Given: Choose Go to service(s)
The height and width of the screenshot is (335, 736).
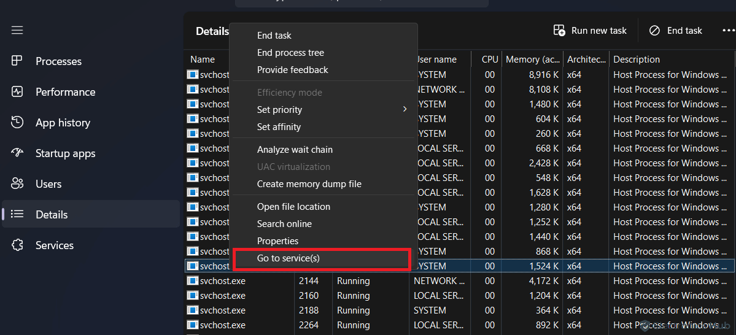Looking at the screenshot, I should pyautogui.click(x=289, y=258).
